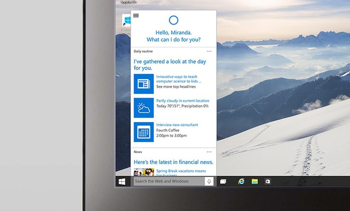Screen dimensions: 350x211
Task: Launch the Store app from the taskbar
Action: pyautogui.click(x=267, y=181)
